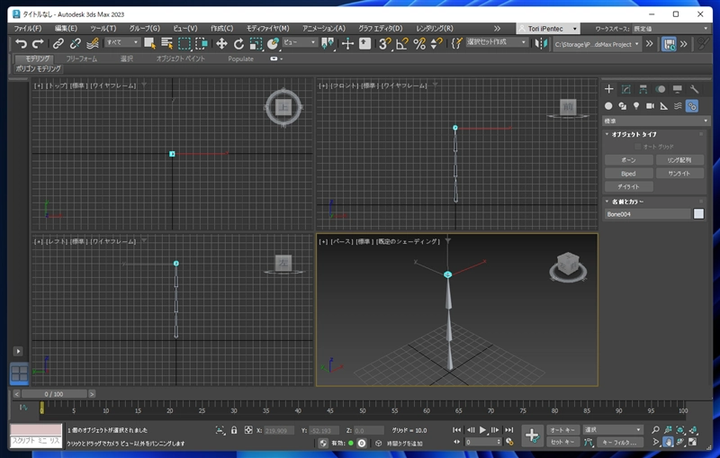Open the named selection sets dropdown

click(x=496, y=42)
